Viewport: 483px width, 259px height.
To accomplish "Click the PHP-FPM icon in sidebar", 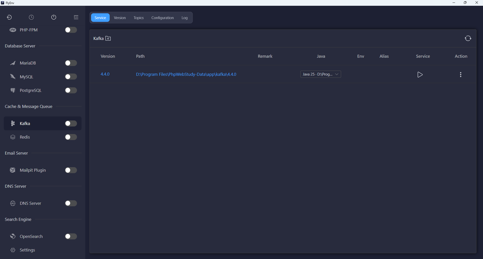I will pos(13,30).
